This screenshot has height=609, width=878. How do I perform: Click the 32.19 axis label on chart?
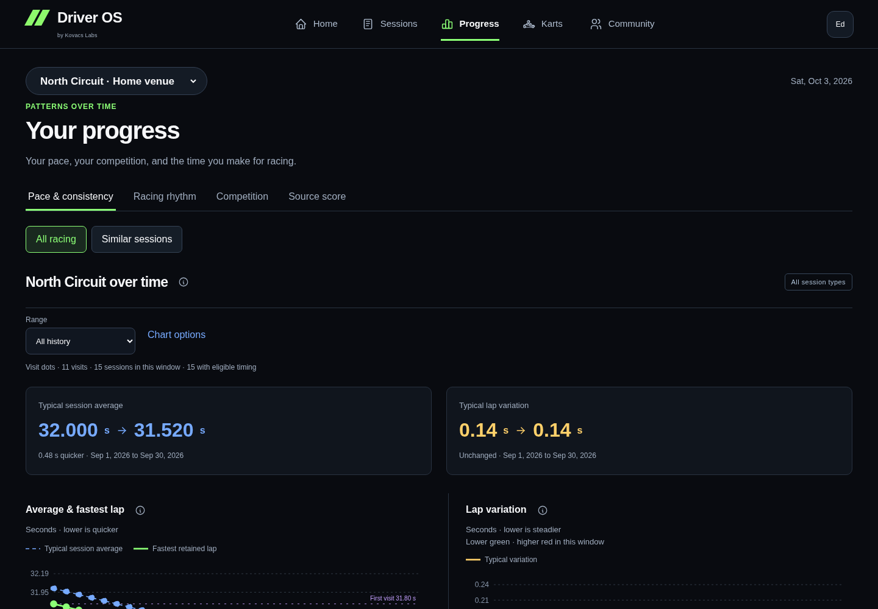click(x=40, y=574)
